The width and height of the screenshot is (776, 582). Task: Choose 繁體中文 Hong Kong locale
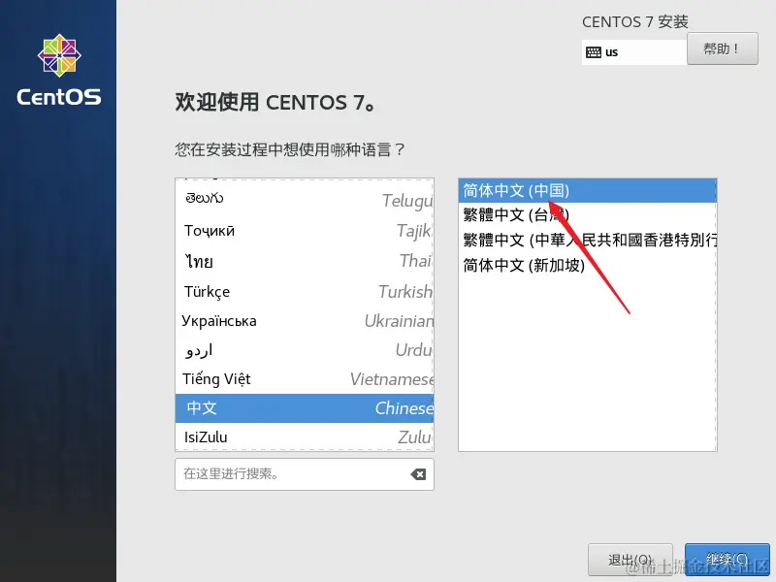pos(588,240)
